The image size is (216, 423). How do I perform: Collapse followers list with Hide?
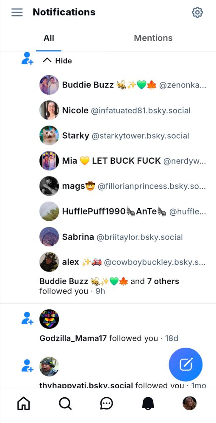point(57,60)
